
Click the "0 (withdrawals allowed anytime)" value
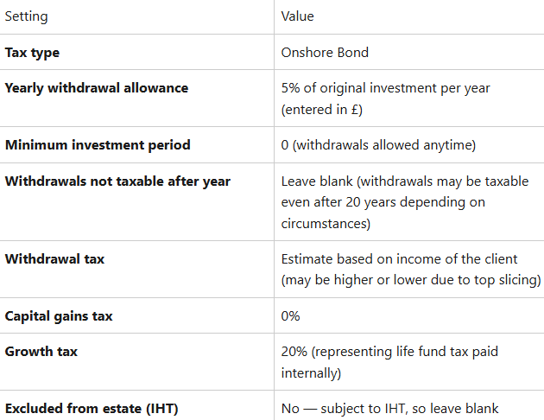[x=378, y=145]
